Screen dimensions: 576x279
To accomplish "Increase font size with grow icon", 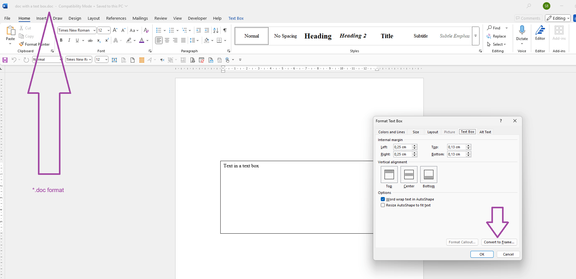I will (x=115, y=30).
